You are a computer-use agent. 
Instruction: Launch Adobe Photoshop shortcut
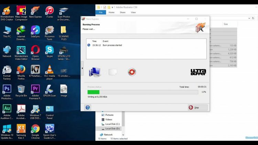(7, 92)
